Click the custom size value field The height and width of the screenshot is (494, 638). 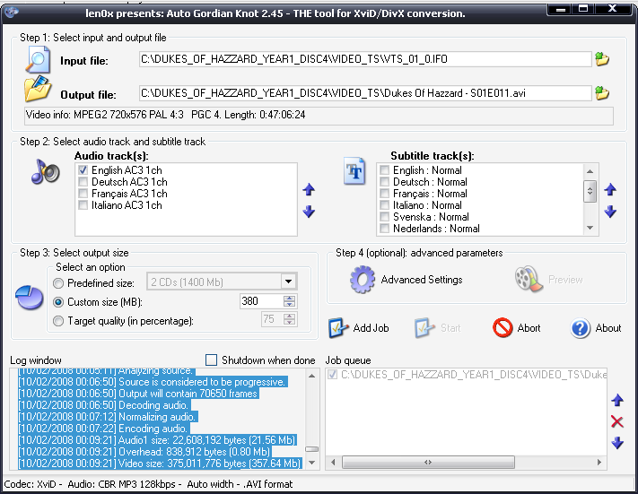[261, 301]
